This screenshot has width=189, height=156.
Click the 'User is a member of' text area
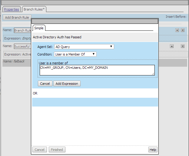[97, 70]
